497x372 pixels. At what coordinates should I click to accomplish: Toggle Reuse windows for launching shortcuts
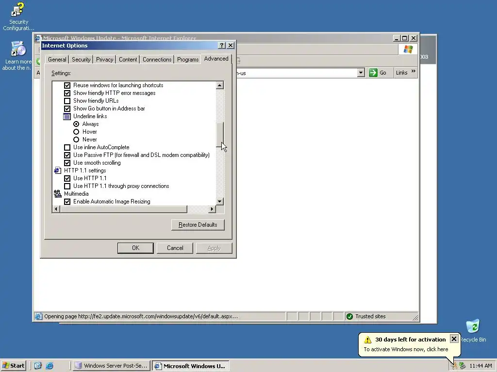pyautogui.click(x=67, y=85)
